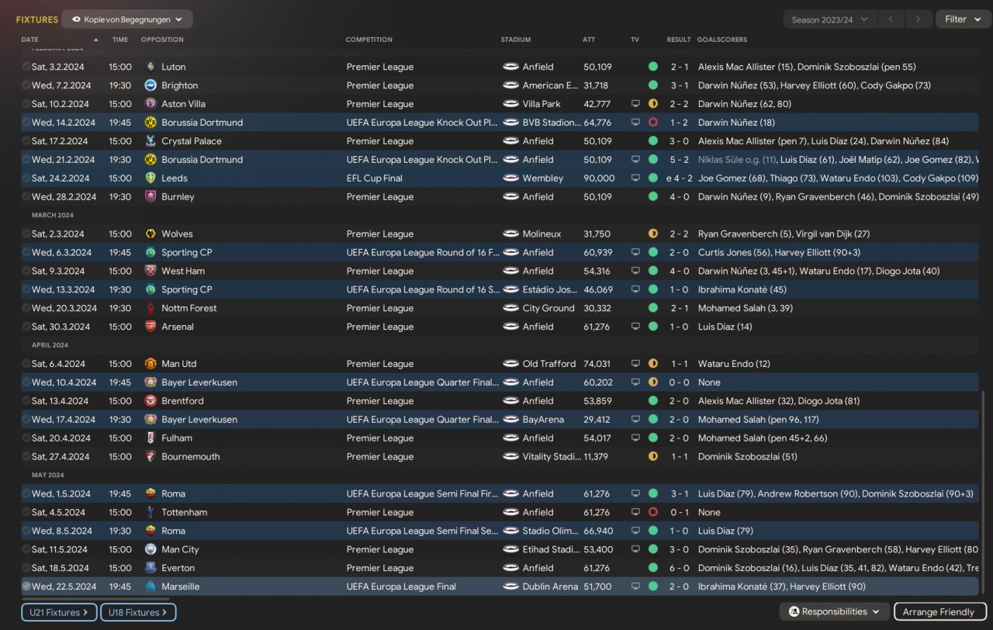The width and height of the screenshot is (993, 630).
Task: Go to the next season with right arrow
Action: [x=919, y=19]
